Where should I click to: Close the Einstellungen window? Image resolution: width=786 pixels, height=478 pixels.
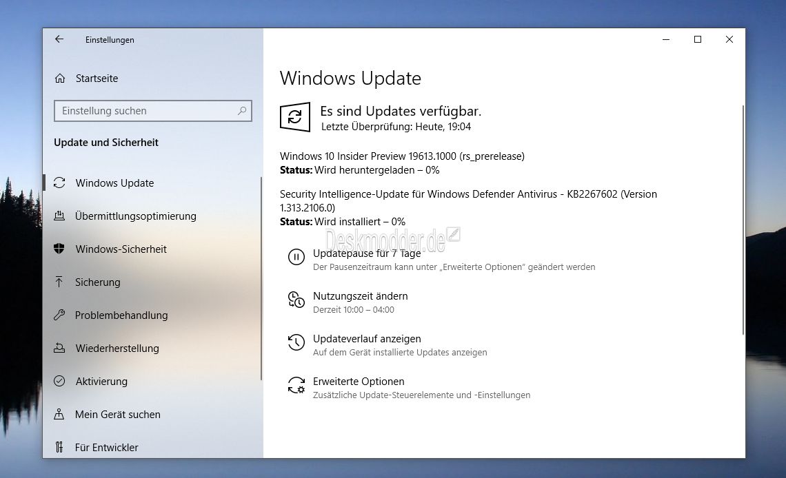coord(729,39)
